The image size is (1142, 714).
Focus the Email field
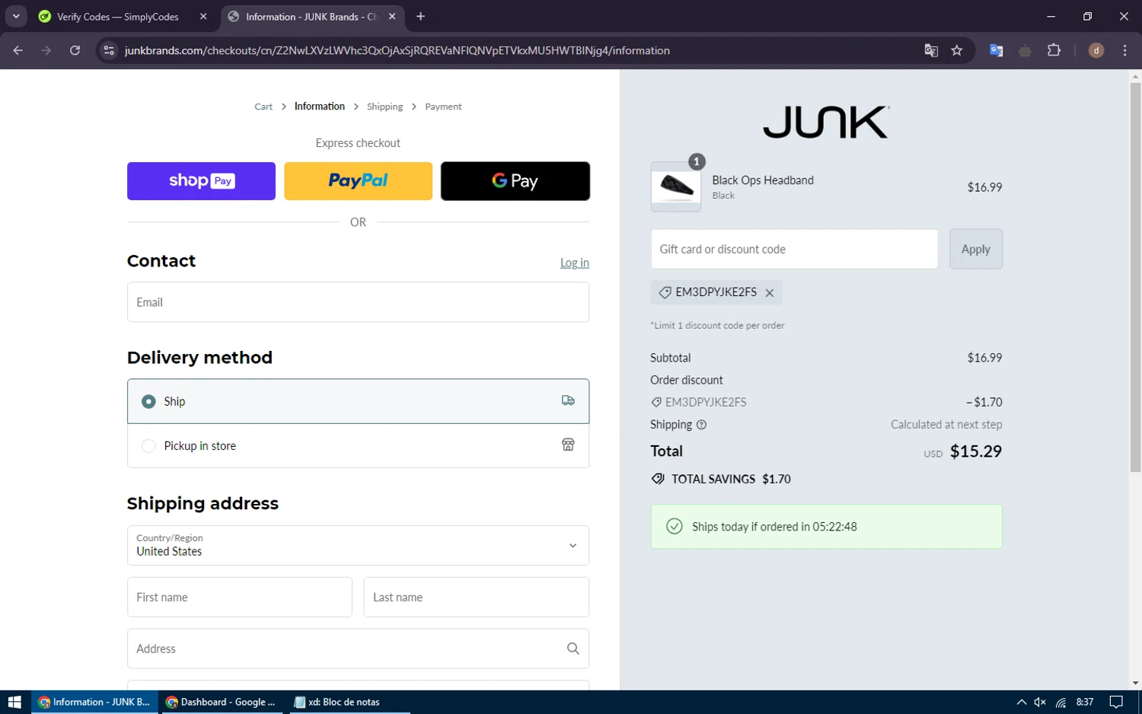(x=358, y=302)
